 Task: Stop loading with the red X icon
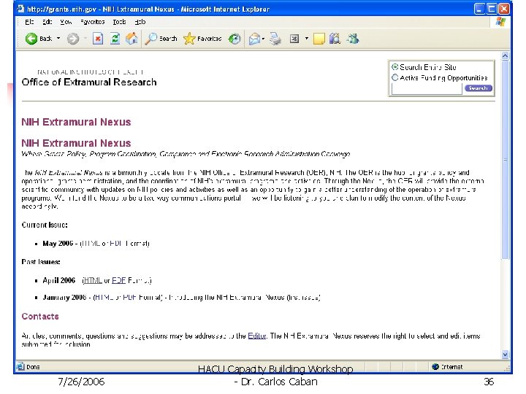98,39
